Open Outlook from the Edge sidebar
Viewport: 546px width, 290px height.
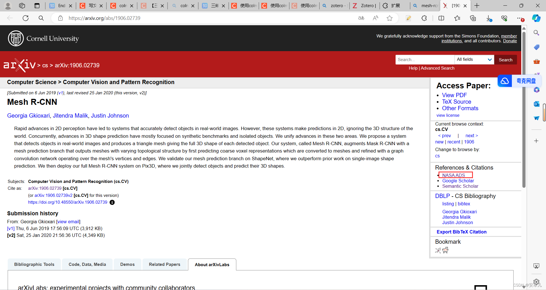[x=537, y=104]
